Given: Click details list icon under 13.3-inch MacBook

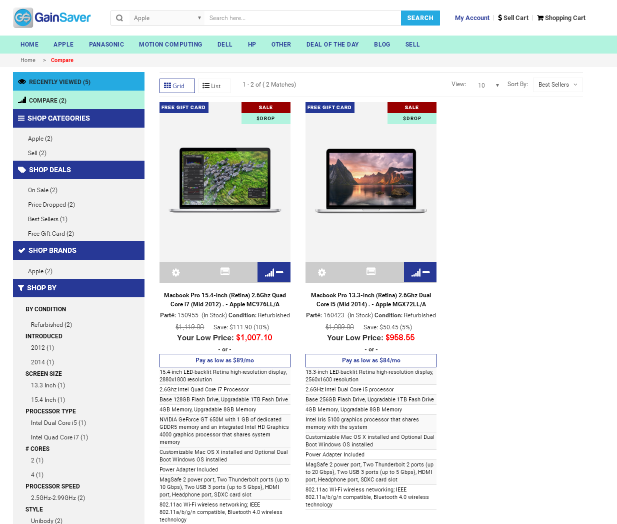Looking at the screenshot, I should (371, 271).
